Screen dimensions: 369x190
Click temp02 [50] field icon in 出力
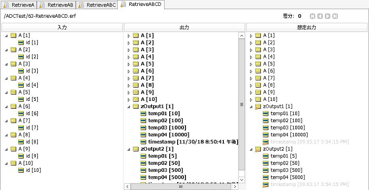143,163
